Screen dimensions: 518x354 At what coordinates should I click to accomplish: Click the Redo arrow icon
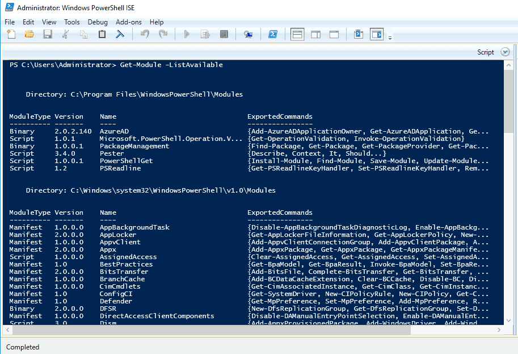click(163, 35)
